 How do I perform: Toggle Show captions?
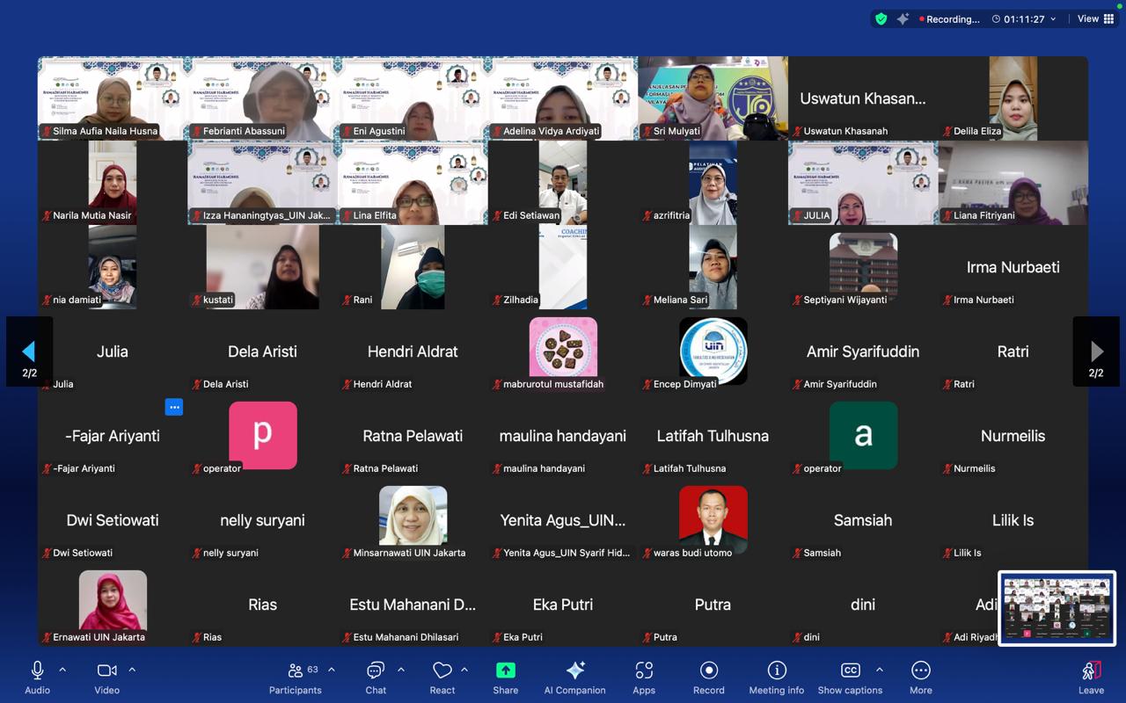(x=850, y=677)
